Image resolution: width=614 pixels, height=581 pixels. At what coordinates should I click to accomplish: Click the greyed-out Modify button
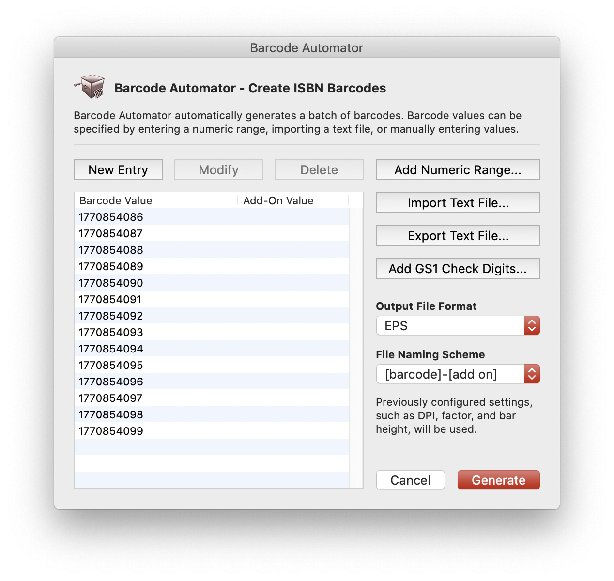[219, 170]
